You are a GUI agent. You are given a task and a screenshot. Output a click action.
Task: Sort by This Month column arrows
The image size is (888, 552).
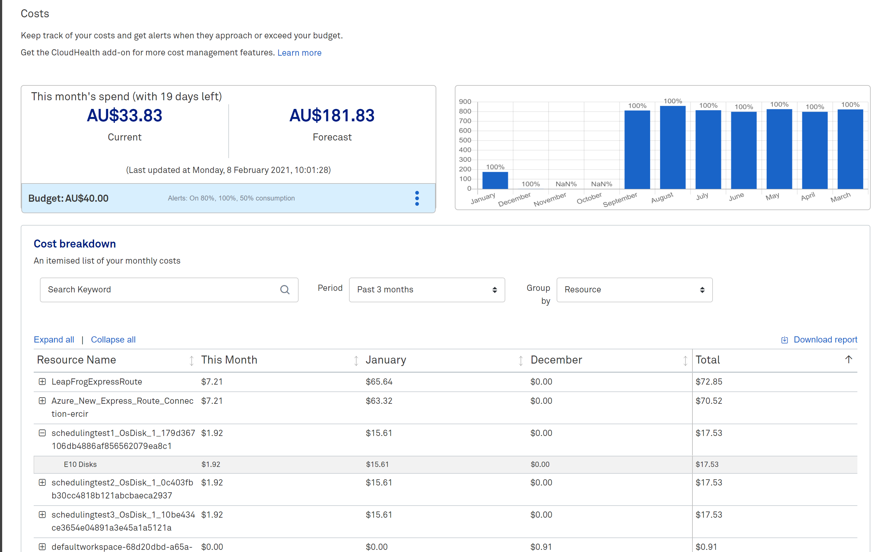(356, 361)
